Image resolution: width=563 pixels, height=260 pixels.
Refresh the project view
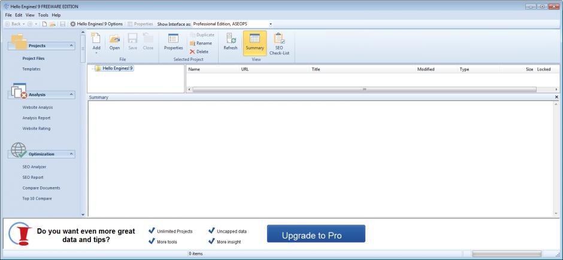click(231, 42)
